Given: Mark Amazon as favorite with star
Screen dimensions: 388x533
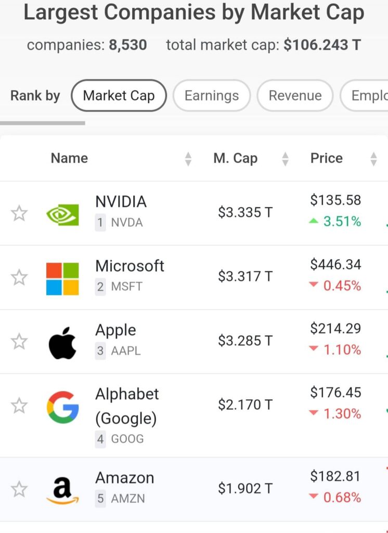Looking at the screenshot, I should pos(19,489).
